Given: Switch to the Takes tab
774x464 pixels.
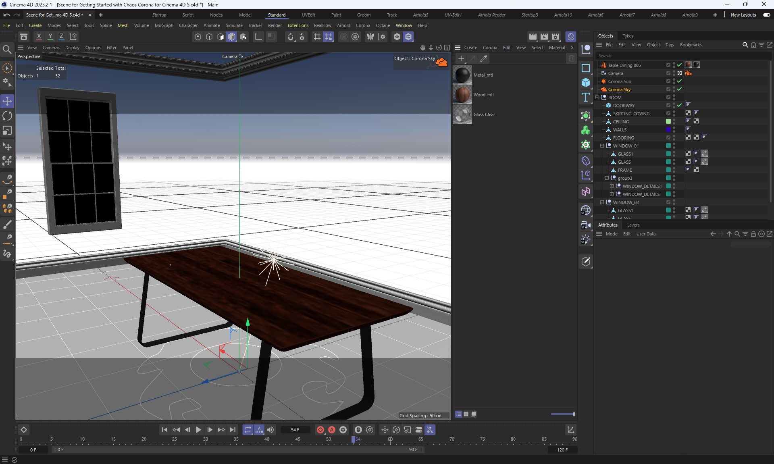Looking at the screenshot, I should click(x=628, y=36).
